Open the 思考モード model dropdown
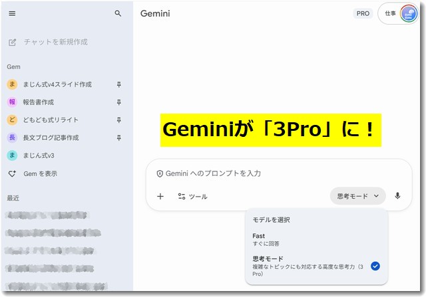The width and height of the screenshot is (426, 297). [x=358, y=196]
